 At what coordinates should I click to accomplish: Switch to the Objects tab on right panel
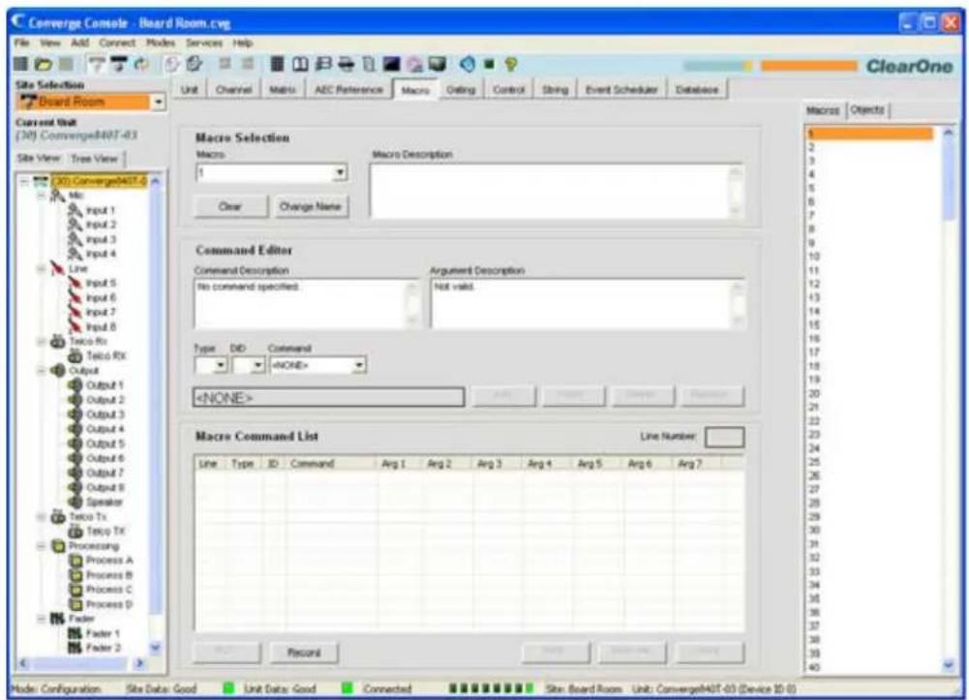(866, 110)
